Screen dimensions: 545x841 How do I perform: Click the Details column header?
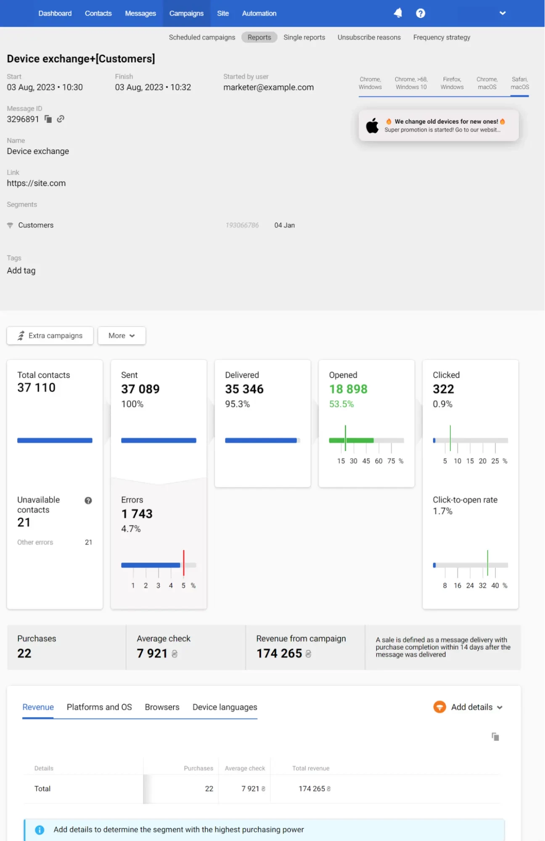(44, 768)
